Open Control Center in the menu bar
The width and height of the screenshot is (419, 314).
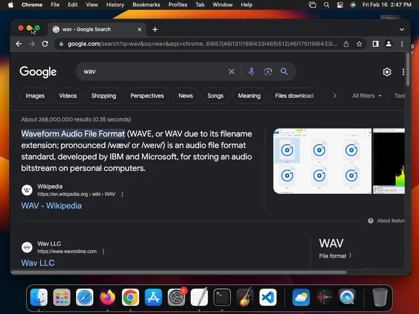[340, 5]
